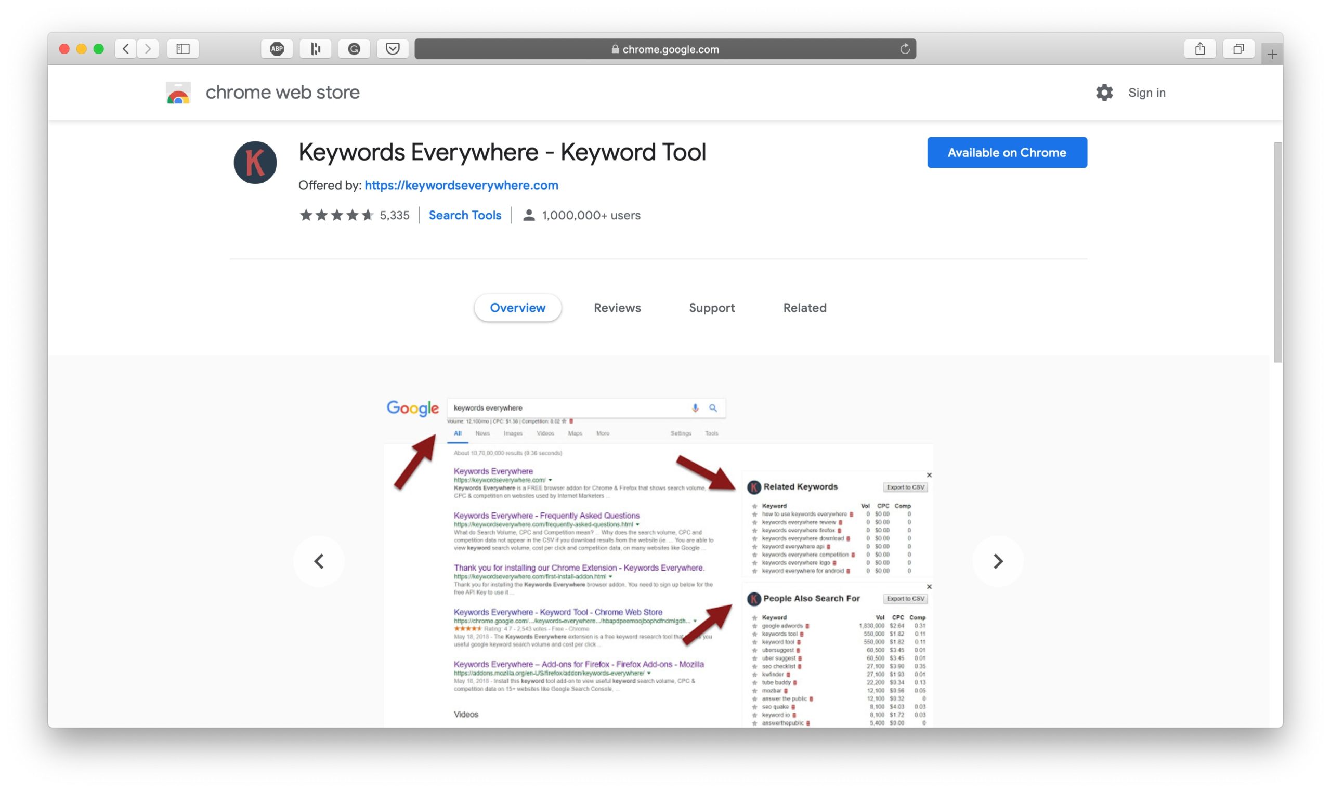Open the chrome web store home title
Image resolution: width=1331 pixels, height=791 pixels.
click(283, 92)
